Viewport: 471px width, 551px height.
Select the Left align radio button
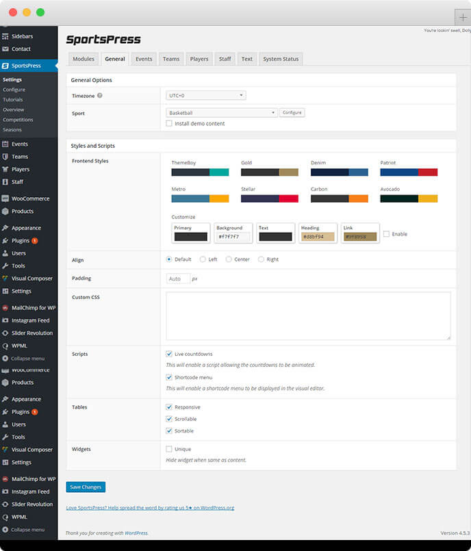click(x=203, y=259)
